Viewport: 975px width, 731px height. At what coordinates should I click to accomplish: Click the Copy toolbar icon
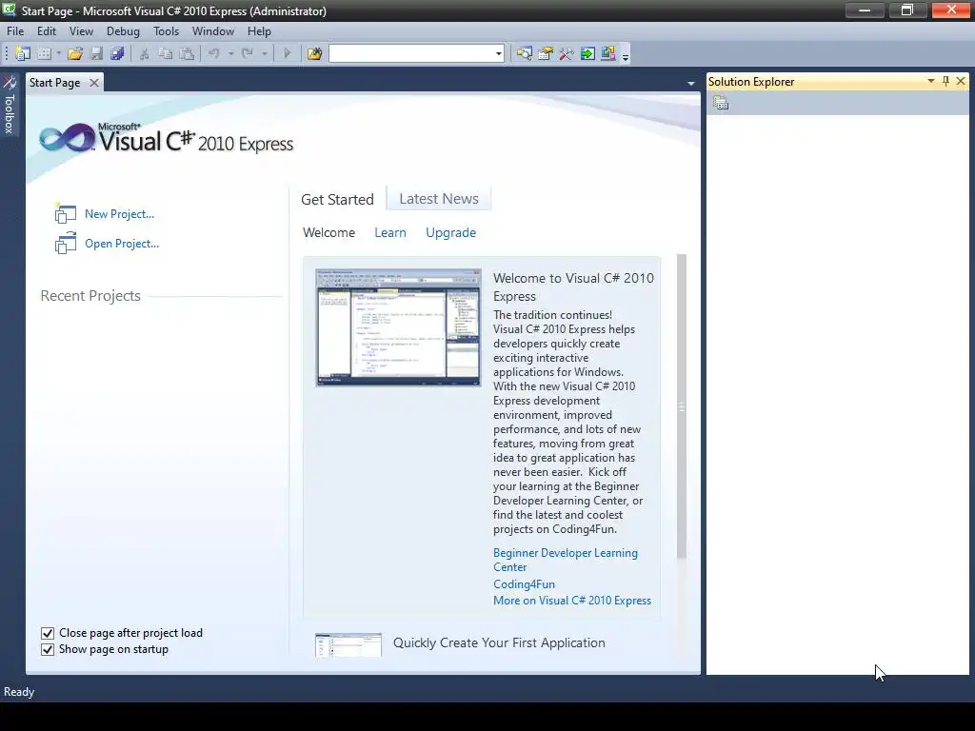[x=166, y=54]
